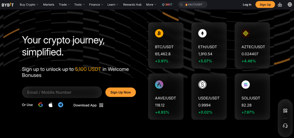Screen dimensions: 294x138
Task: Click the AAVE/USDT pair label
Action: click(x=165, y=98)
